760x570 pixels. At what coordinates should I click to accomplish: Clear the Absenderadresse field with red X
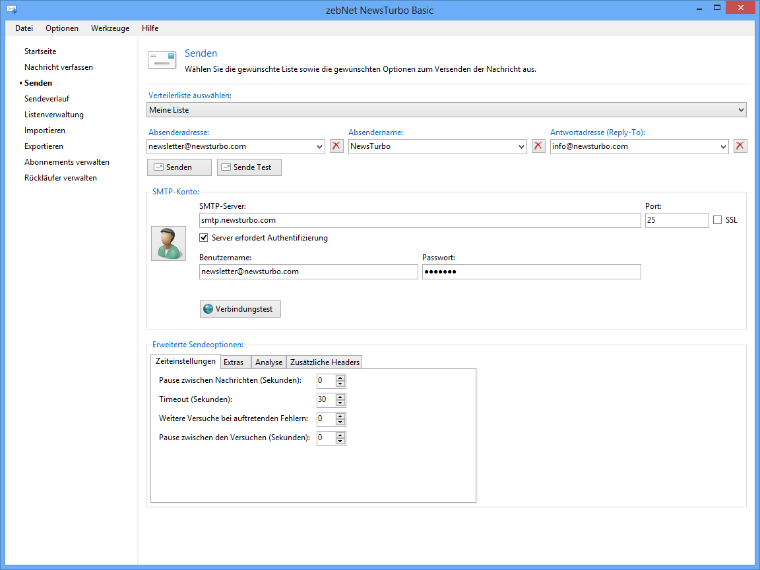coord(336,146)
